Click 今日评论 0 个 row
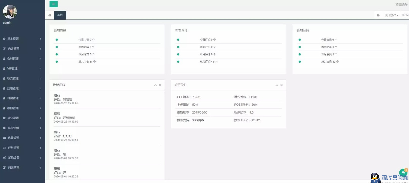Screen dimensions: 409x183 click(x=229, y=40)
